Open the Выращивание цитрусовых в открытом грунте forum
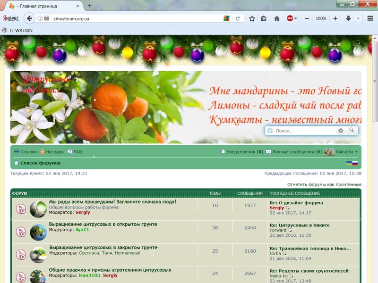Image resolution: width=378 pixels, height=283 pixels. pyautogui.click(x=103, y=224)
